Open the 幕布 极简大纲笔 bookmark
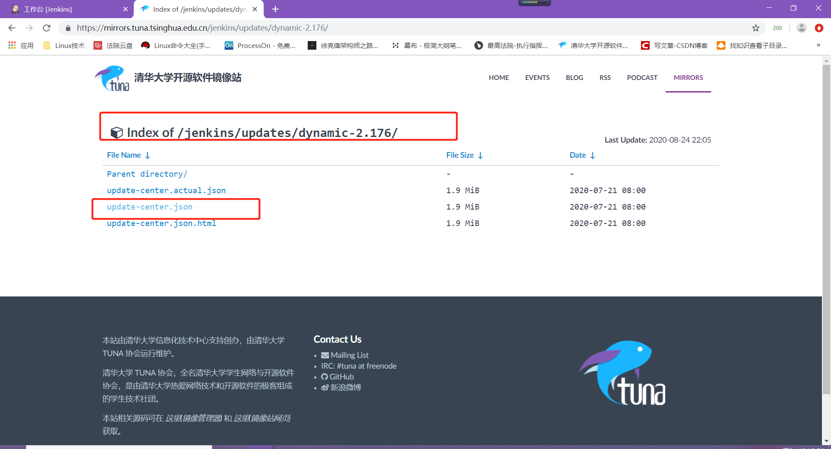This screenshot has width=831, height=449. click(x=427, y=45)
